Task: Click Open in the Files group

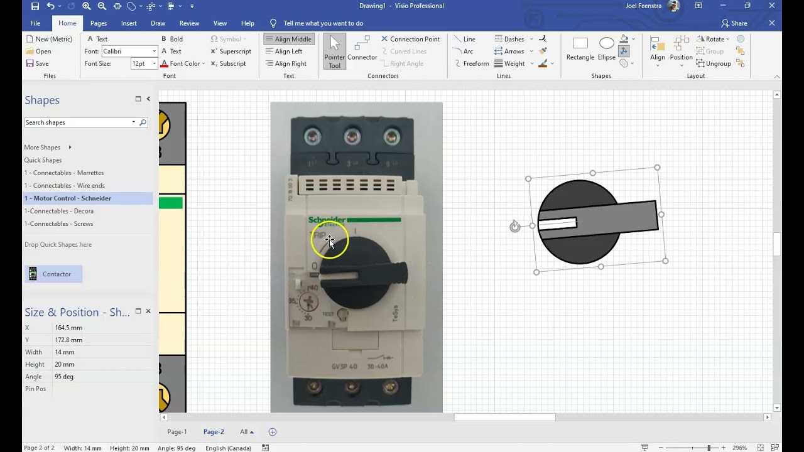Action: pyautogui.click(x=38, y=51)
